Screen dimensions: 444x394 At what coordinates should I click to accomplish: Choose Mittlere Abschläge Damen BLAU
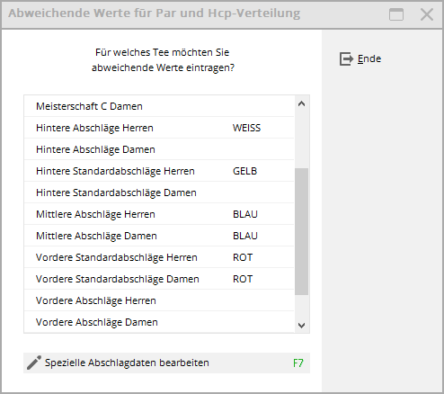(159, 236)
